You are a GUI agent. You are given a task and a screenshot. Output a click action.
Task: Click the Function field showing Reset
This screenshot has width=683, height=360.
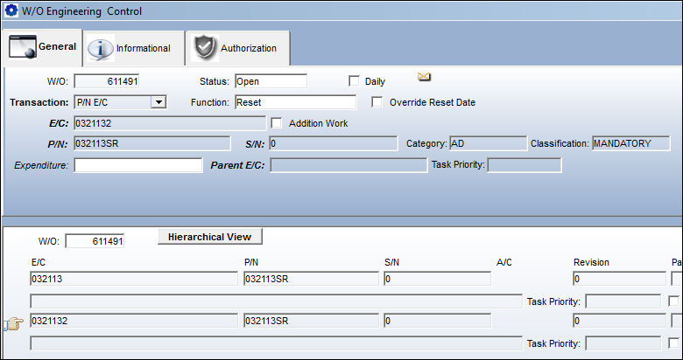(295, 102)
